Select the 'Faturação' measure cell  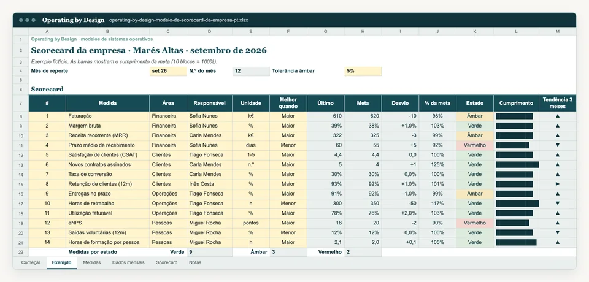[x=107, y=116]
